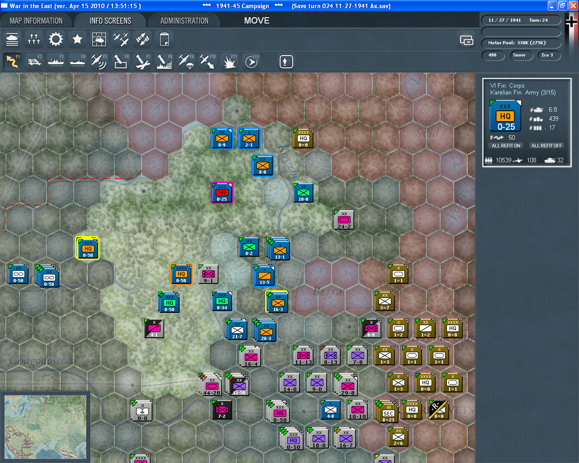Viewport: 579px width, 463px height.
Task: Select the yellow-bordered unit labeled 16-3
Action: 277,302
